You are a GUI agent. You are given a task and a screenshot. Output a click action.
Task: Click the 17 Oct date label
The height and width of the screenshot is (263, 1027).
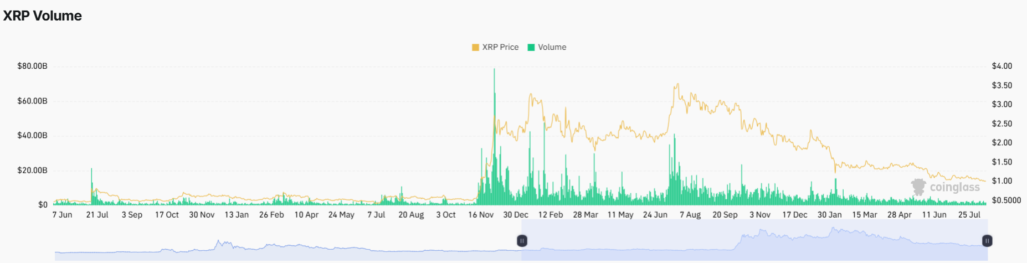point(167,215)
